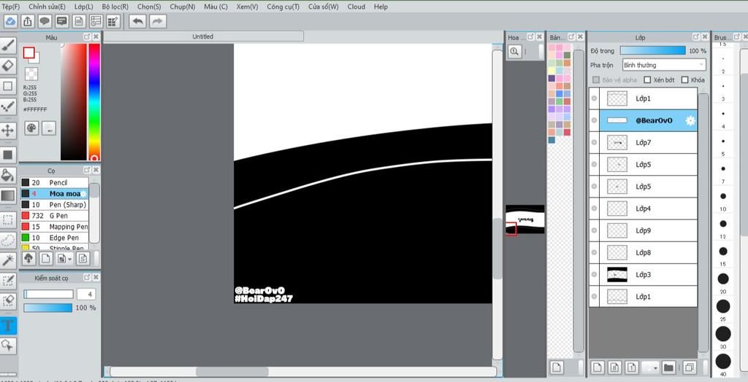Select the Pencil brush
This screenshot has width=748, height=382.
(54, 182)
